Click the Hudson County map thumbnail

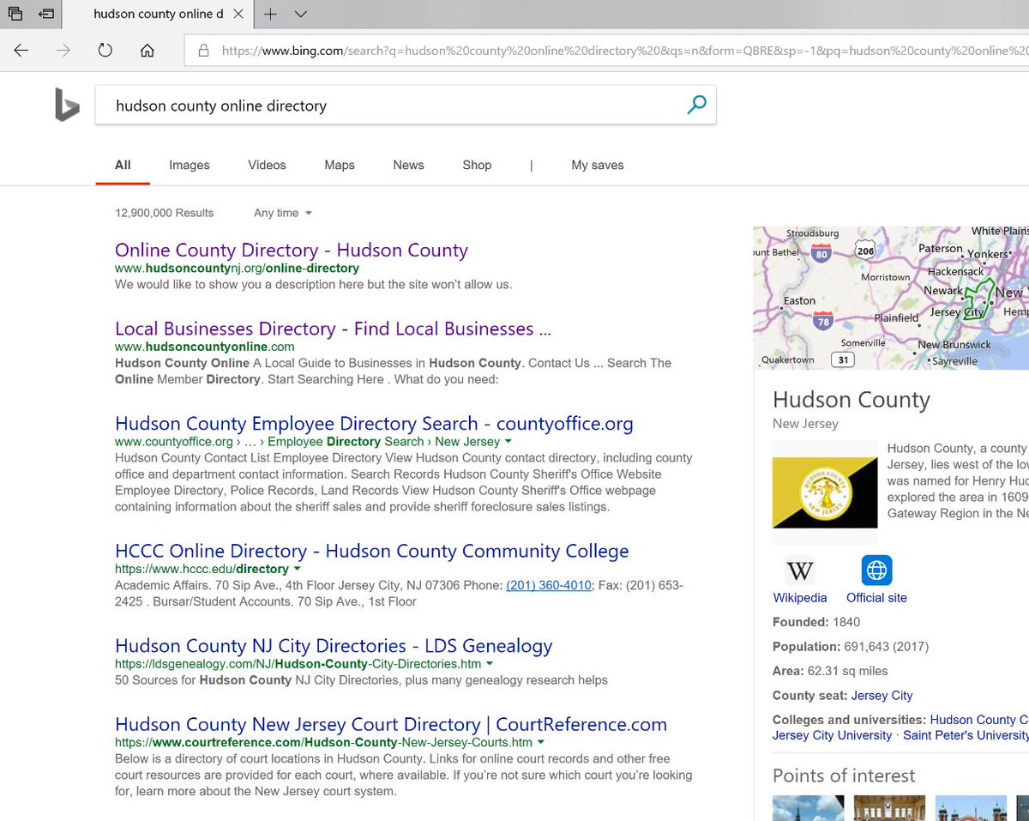[x=891, y=298]
